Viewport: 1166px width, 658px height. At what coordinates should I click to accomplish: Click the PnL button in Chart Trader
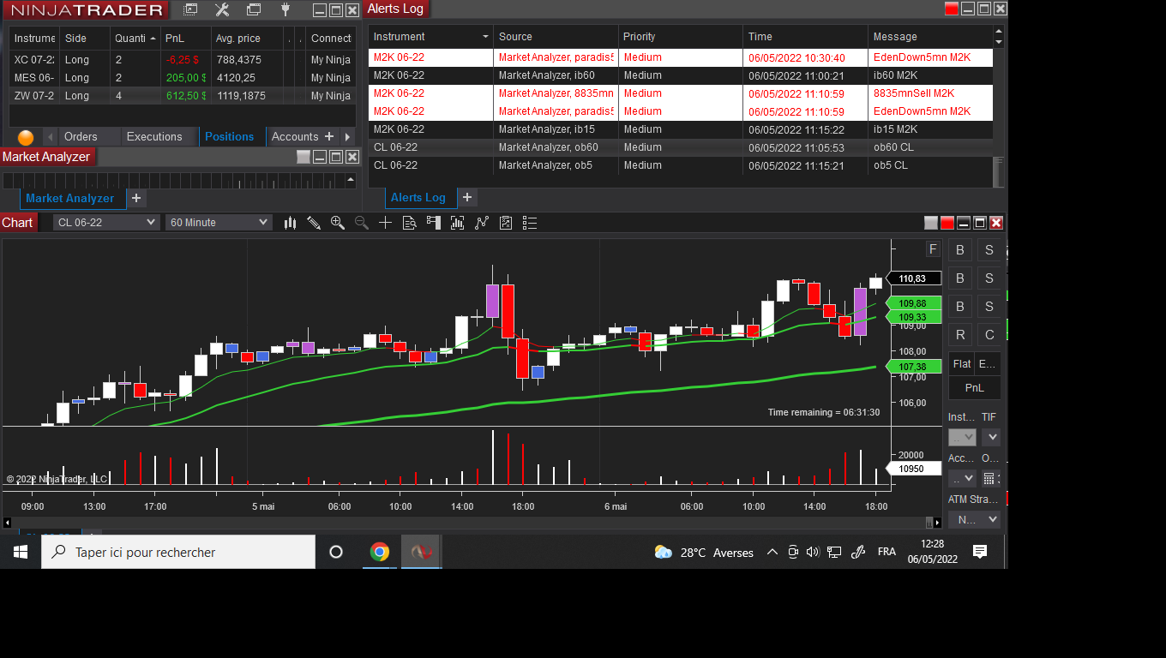pyautogui.click(x=975, y=388)
